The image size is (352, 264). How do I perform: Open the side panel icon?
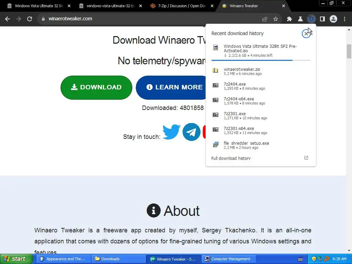(322, 19)
